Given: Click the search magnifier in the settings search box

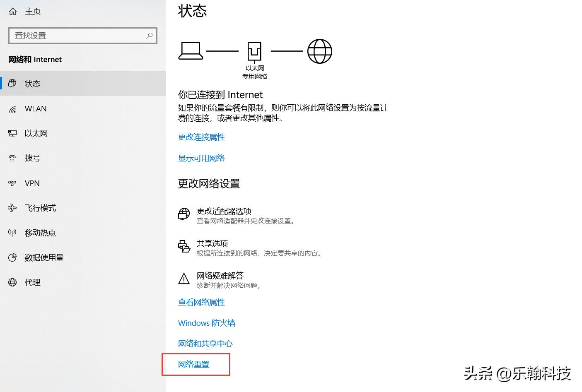Looking at the screenshot, I should click(150, 36).
